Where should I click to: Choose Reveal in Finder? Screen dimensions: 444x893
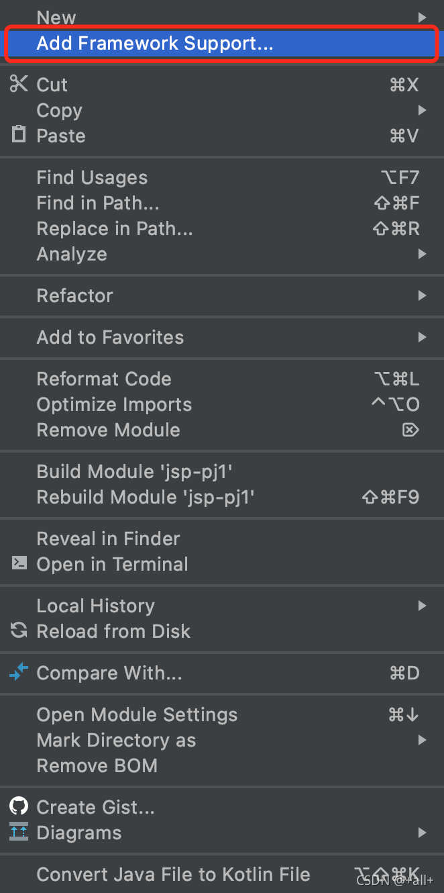[108, 538]
